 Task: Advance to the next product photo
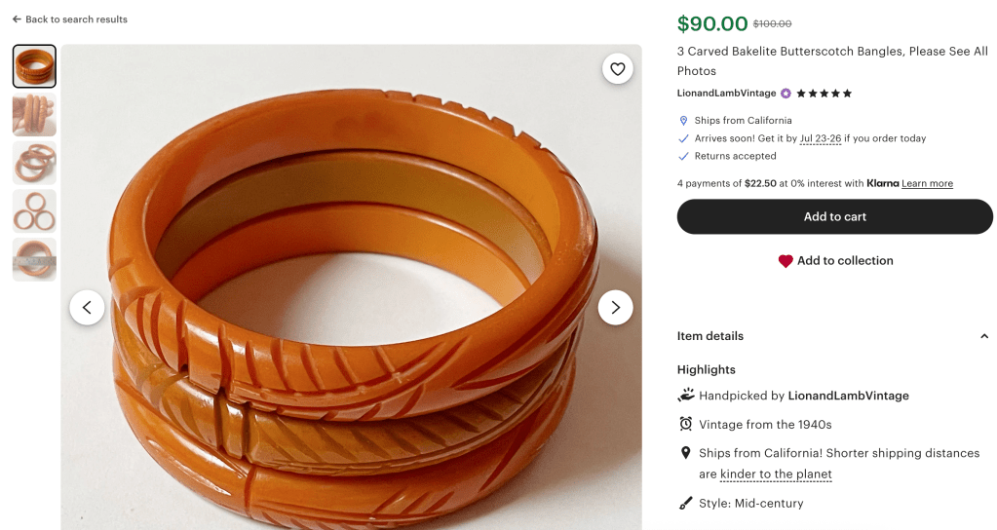[615, 308]
